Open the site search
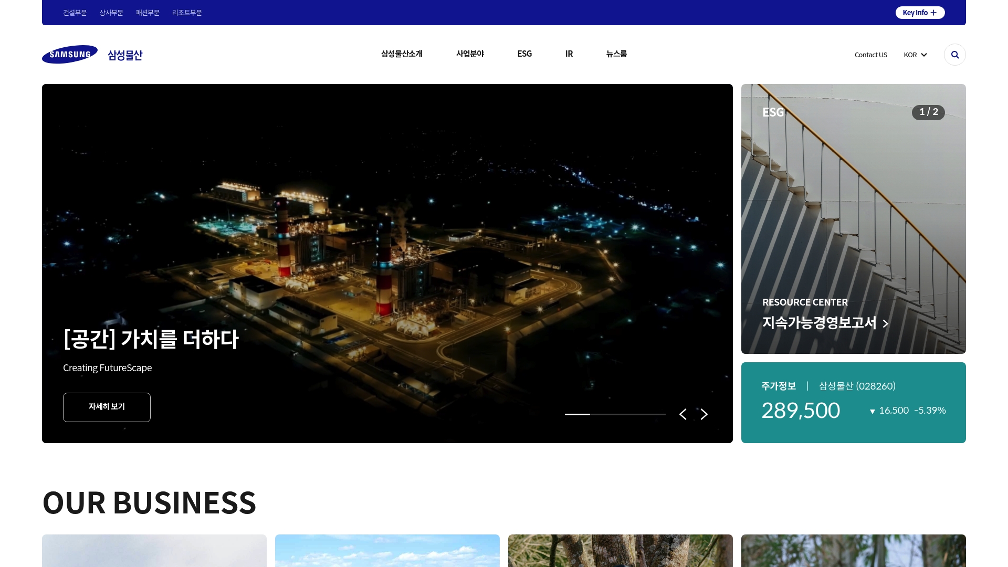1008x567 pixels. pos(954,55)
